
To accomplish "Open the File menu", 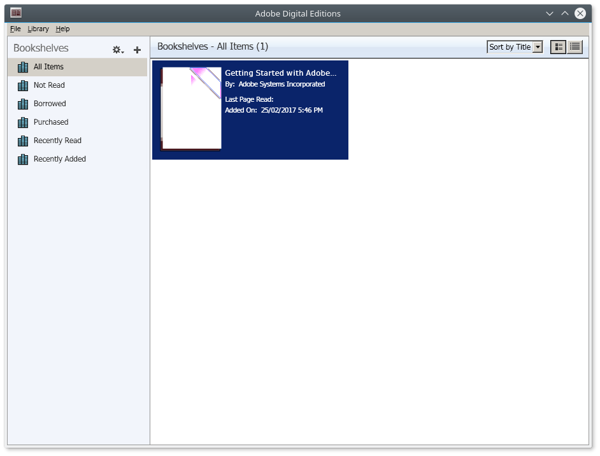I will point(15,29).
